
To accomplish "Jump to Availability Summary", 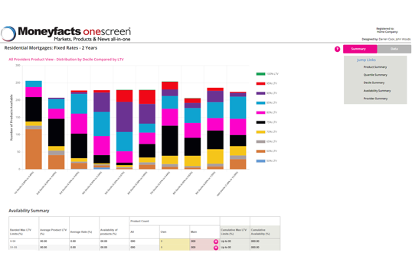I will pos(377,91).
